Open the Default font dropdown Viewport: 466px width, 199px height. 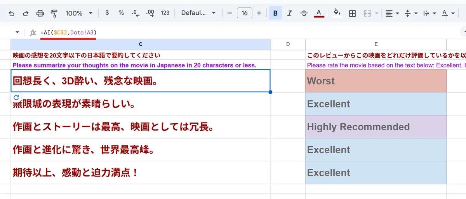click(198, 13)
